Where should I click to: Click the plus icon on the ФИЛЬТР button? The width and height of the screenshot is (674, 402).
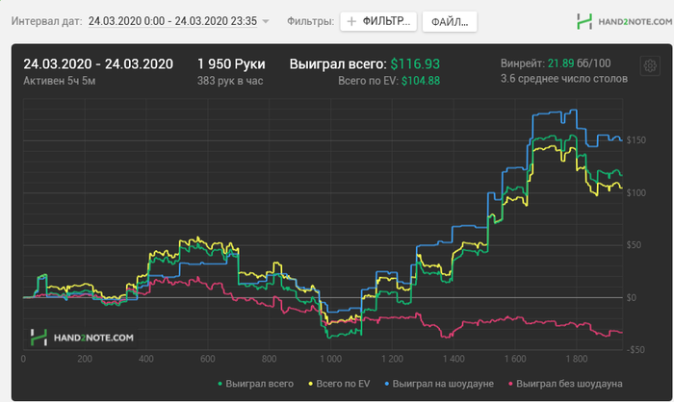tap(351, 21)
